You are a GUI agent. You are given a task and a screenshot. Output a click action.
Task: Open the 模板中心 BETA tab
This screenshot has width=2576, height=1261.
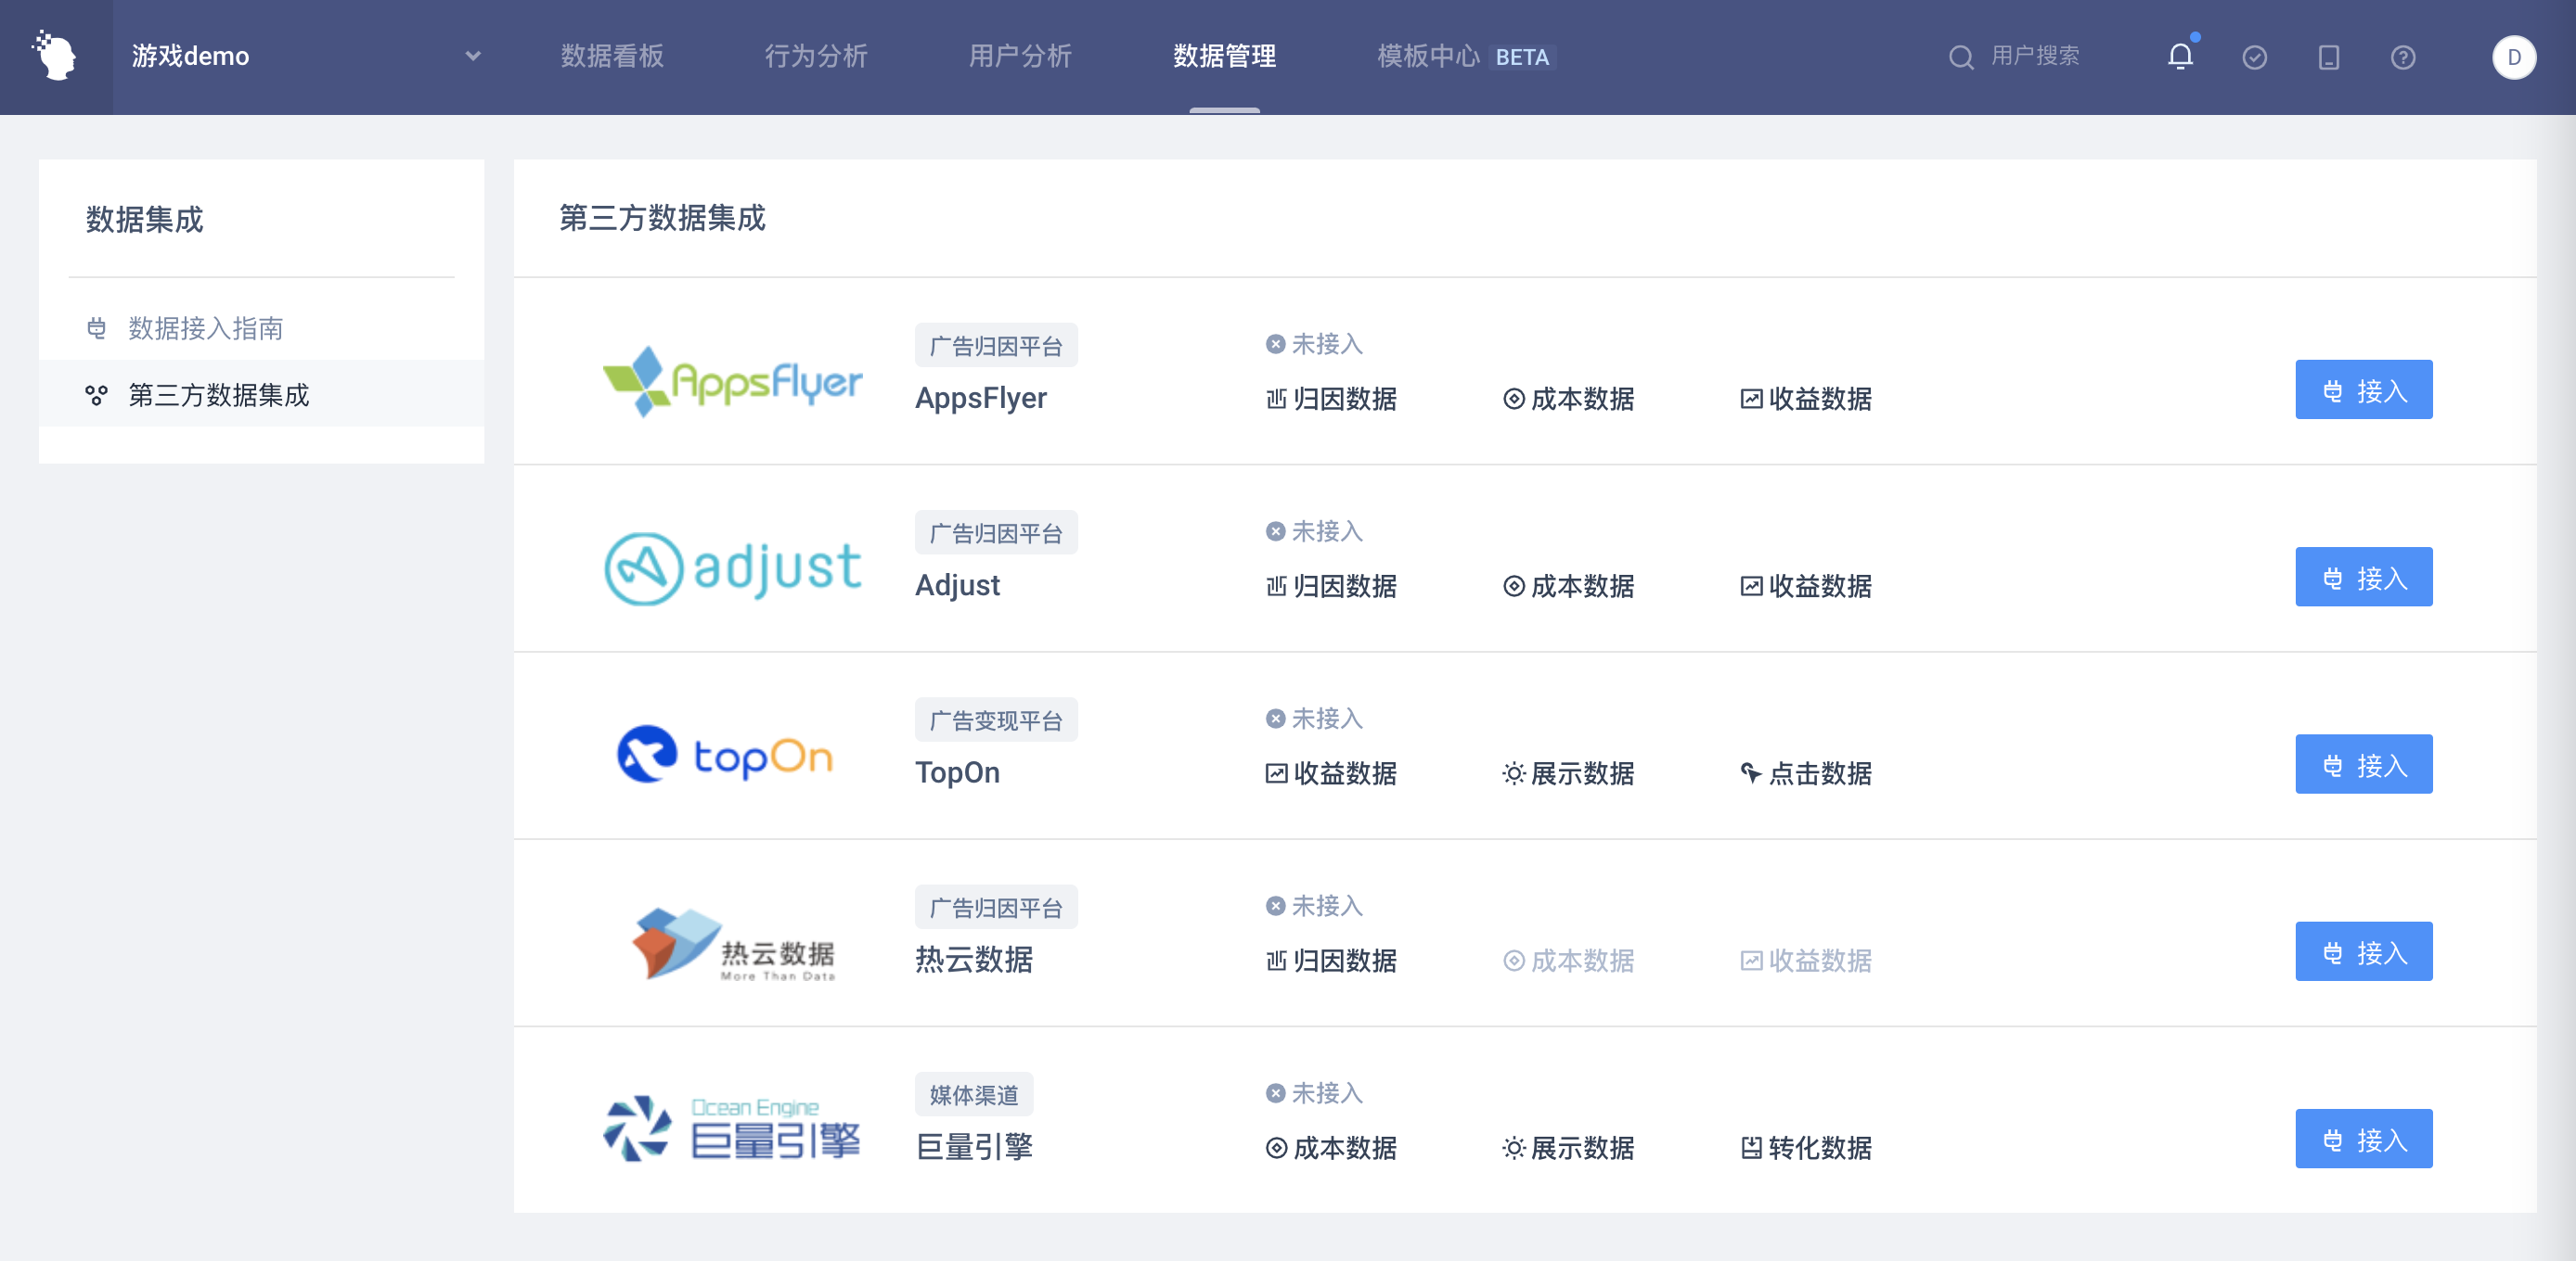pos(1466,56)
